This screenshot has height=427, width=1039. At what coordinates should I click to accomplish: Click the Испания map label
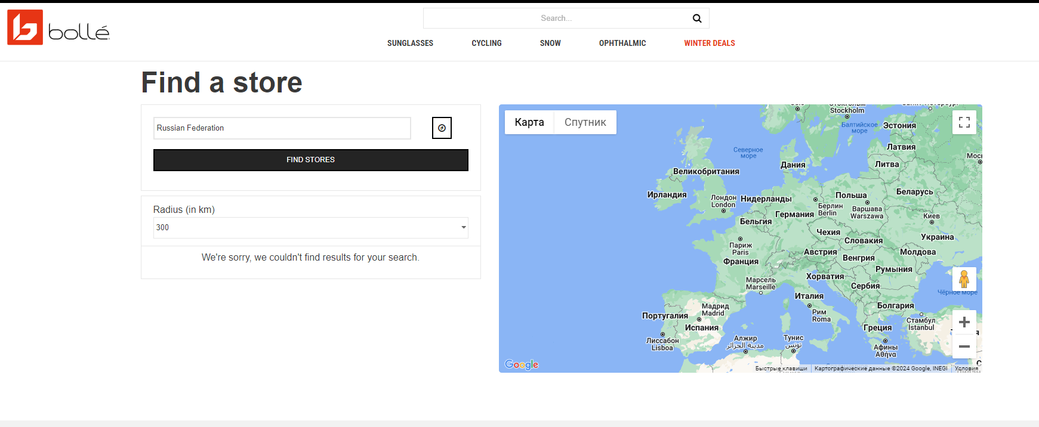click(x=702, y=327)
